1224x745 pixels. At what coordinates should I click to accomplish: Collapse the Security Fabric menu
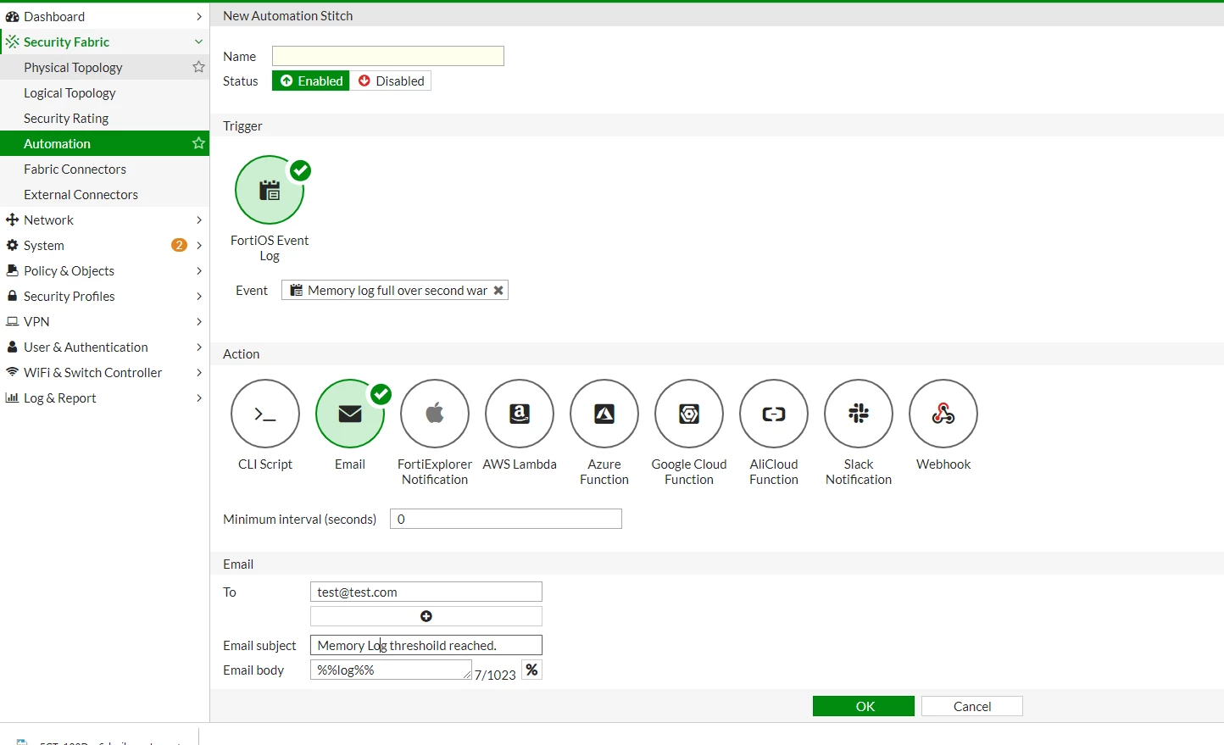pyautogui.click(x=104, y=42)
